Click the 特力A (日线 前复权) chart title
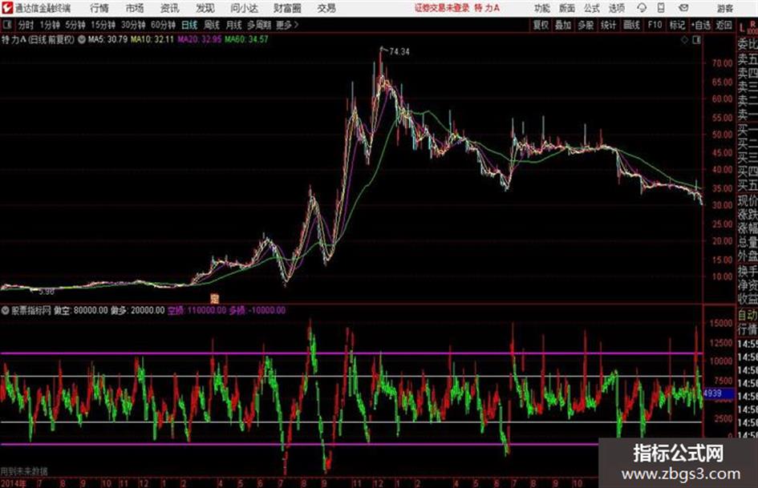Viewport: 758px width, 488px height. pyautogui.click(x=38, y=39)
